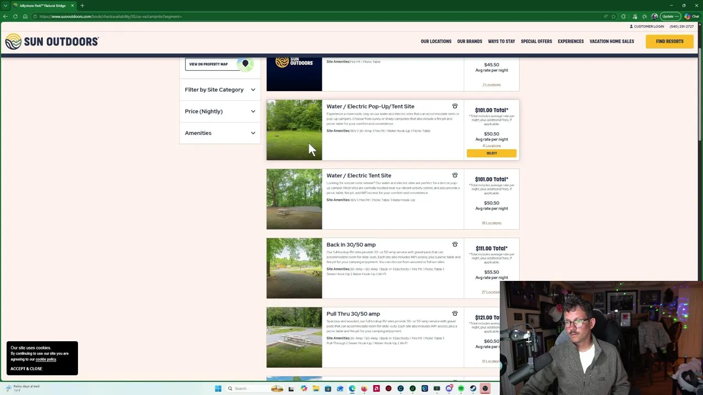Open the Copilot Chat button
This screenshot has height=395, width=703.
point(691,16)
